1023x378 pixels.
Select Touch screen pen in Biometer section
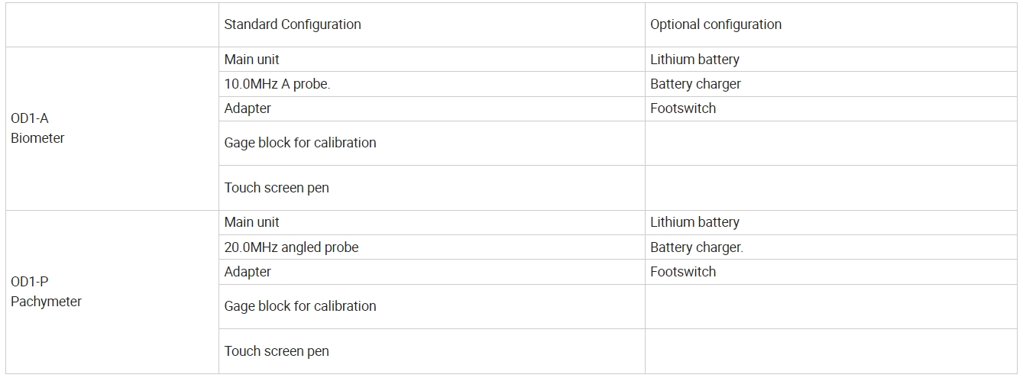(x=277, y=188)
